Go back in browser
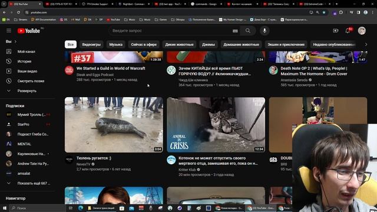This screenshot has height=212, width=377. point(4,12)
